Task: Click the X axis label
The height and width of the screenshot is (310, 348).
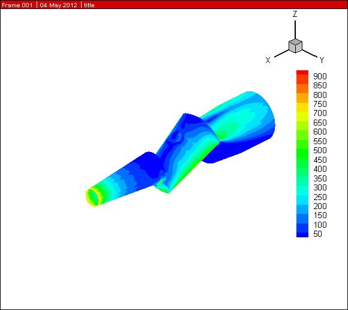Action: click(268, 60)
